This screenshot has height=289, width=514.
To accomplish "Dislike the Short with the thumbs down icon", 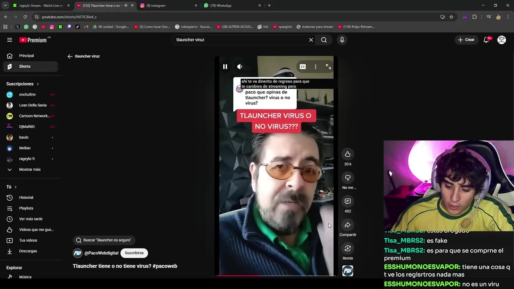I will click(x=348, y=178).
